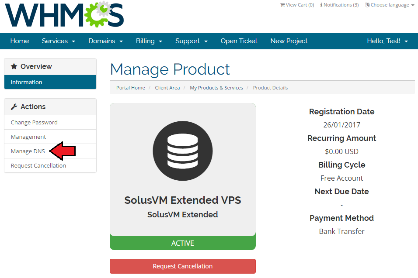Open the Hello, Test! account menu
This screenshot has width=418, height=278.
pos(387,41)
